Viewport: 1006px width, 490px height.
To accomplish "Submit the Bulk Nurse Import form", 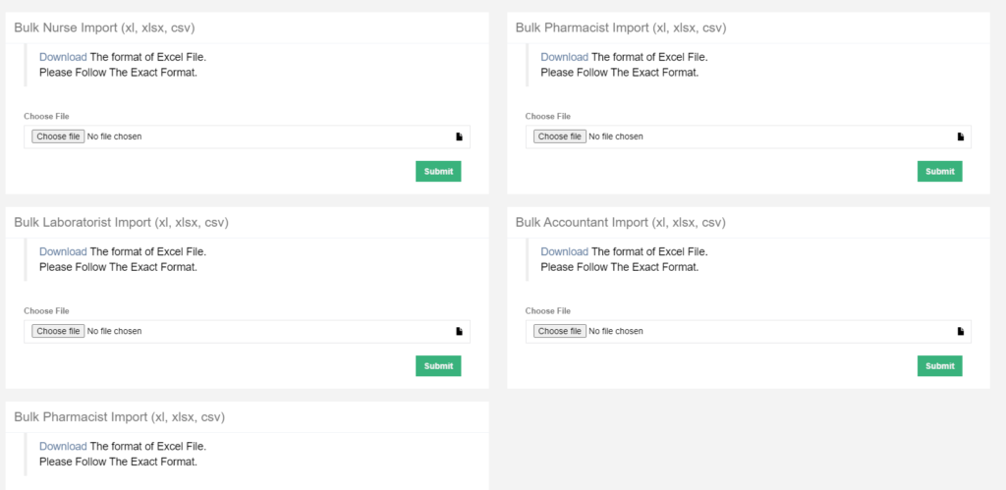I will point(438,172).
